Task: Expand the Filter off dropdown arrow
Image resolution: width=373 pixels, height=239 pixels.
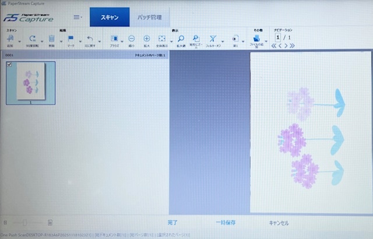Action: [x=223, y=41]
